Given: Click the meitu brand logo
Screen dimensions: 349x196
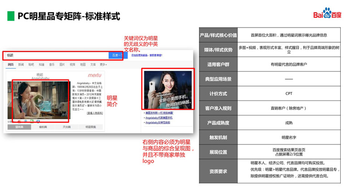Looking at the screenshot, I should coord(95,75).
